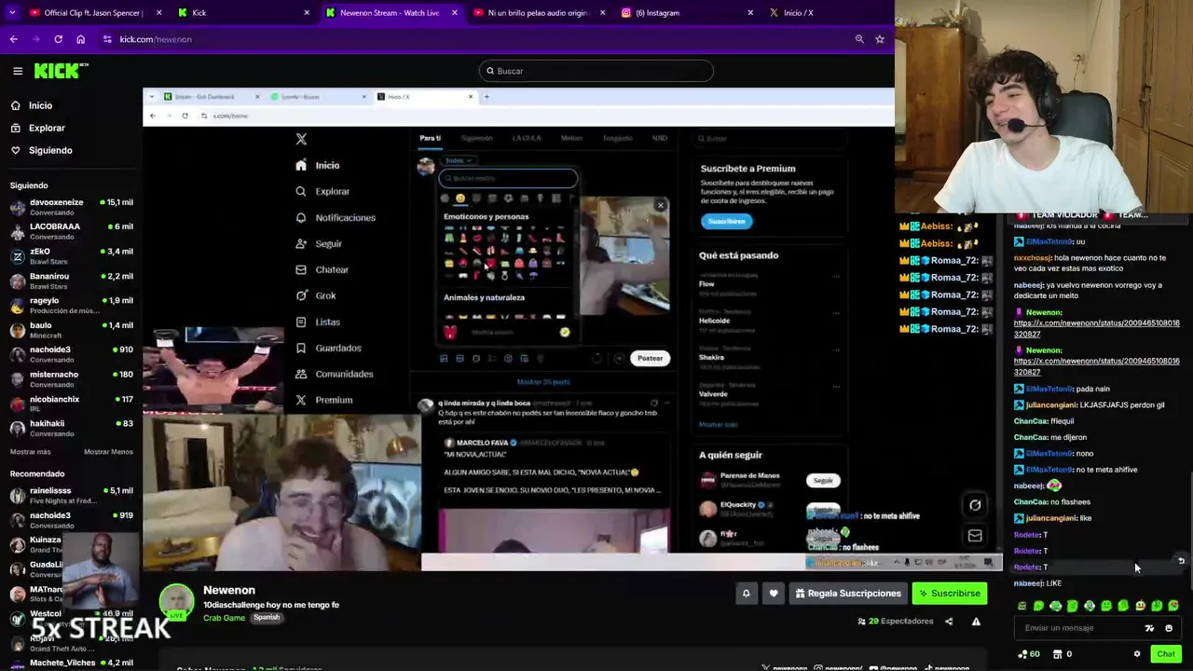Click 29 Espectadores viewer count
This screenshot has width=1193, height=671.
point(896,622)
